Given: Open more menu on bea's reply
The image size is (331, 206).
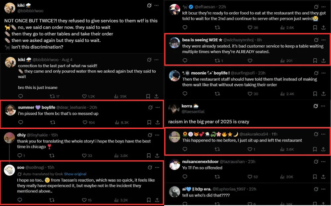Looking at the screenshot, I should click(x=324, y=40).
